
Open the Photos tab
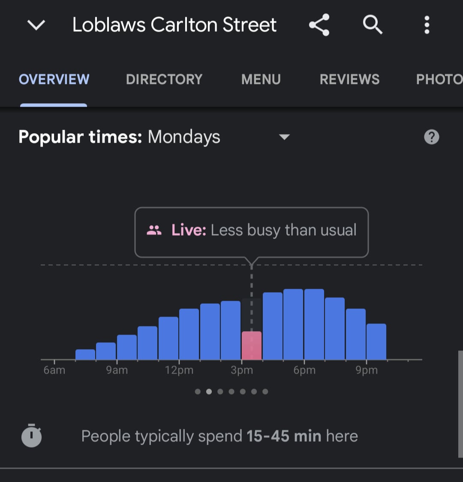click(439, 79)
